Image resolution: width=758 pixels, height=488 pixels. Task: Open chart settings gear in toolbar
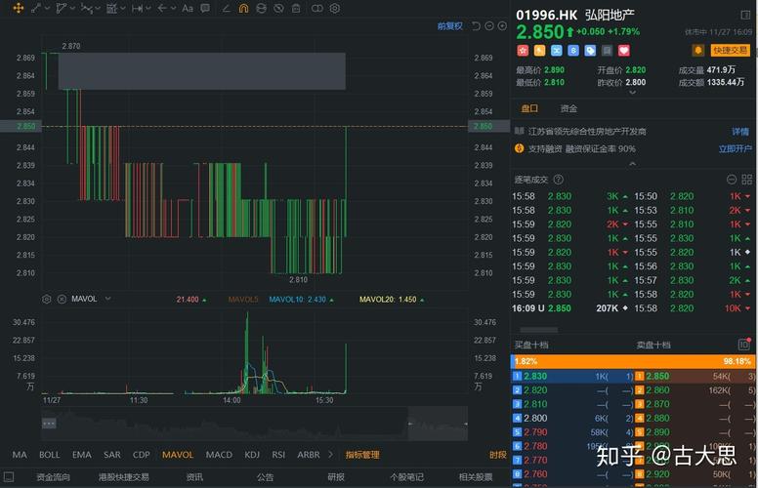pyautogui.click(x=334, y=9)
